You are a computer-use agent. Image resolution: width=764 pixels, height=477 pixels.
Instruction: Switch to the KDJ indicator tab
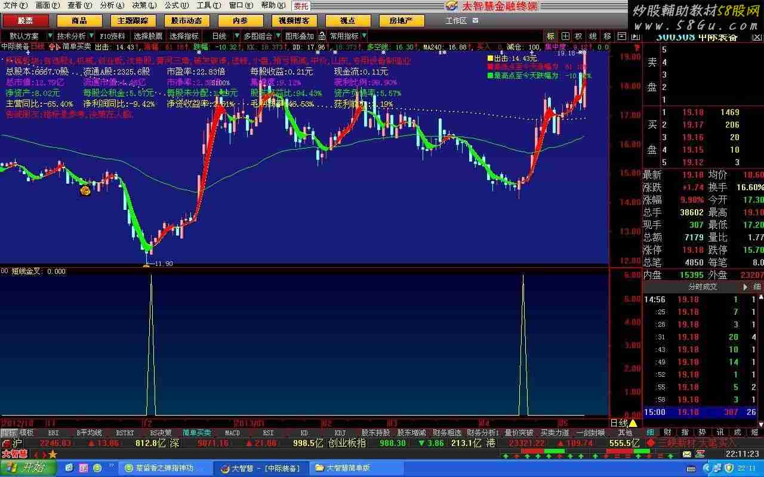tap(340, 433)
